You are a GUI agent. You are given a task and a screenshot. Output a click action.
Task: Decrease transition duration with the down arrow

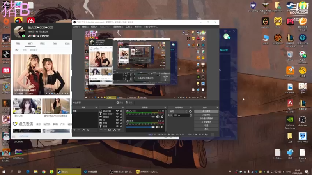(191, 116)
